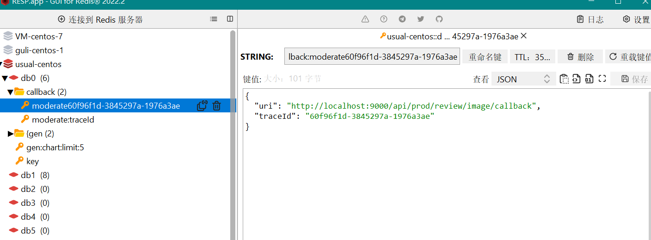This screenshot has height=240, width=651.
Task: Close the usual-centos key tab
Action: 524,36
